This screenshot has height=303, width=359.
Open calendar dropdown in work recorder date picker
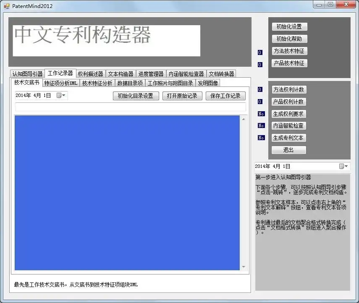[x=61, y=95]
